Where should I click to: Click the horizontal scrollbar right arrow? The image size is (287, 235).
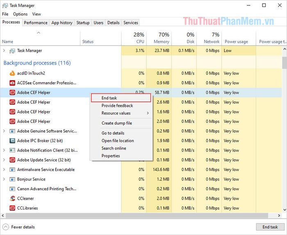[279, 215]
